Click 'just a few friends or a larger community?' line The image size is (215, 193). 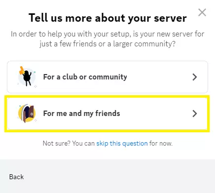coord(107,44)
